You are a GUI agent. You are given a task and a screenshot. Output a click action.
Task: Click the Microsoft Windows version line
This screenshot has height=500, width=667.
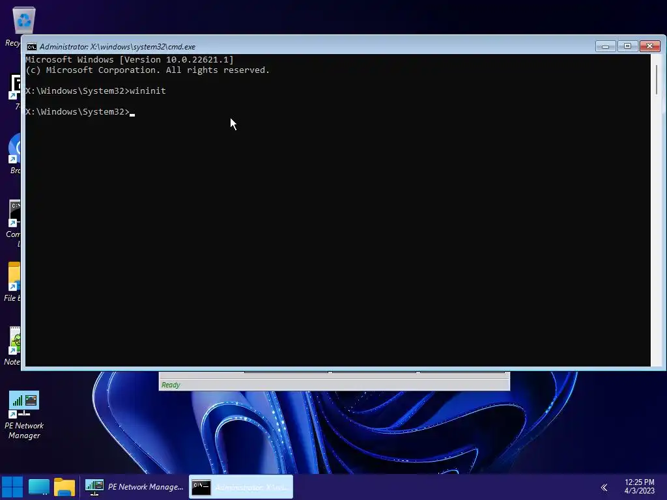pos(130,59)
